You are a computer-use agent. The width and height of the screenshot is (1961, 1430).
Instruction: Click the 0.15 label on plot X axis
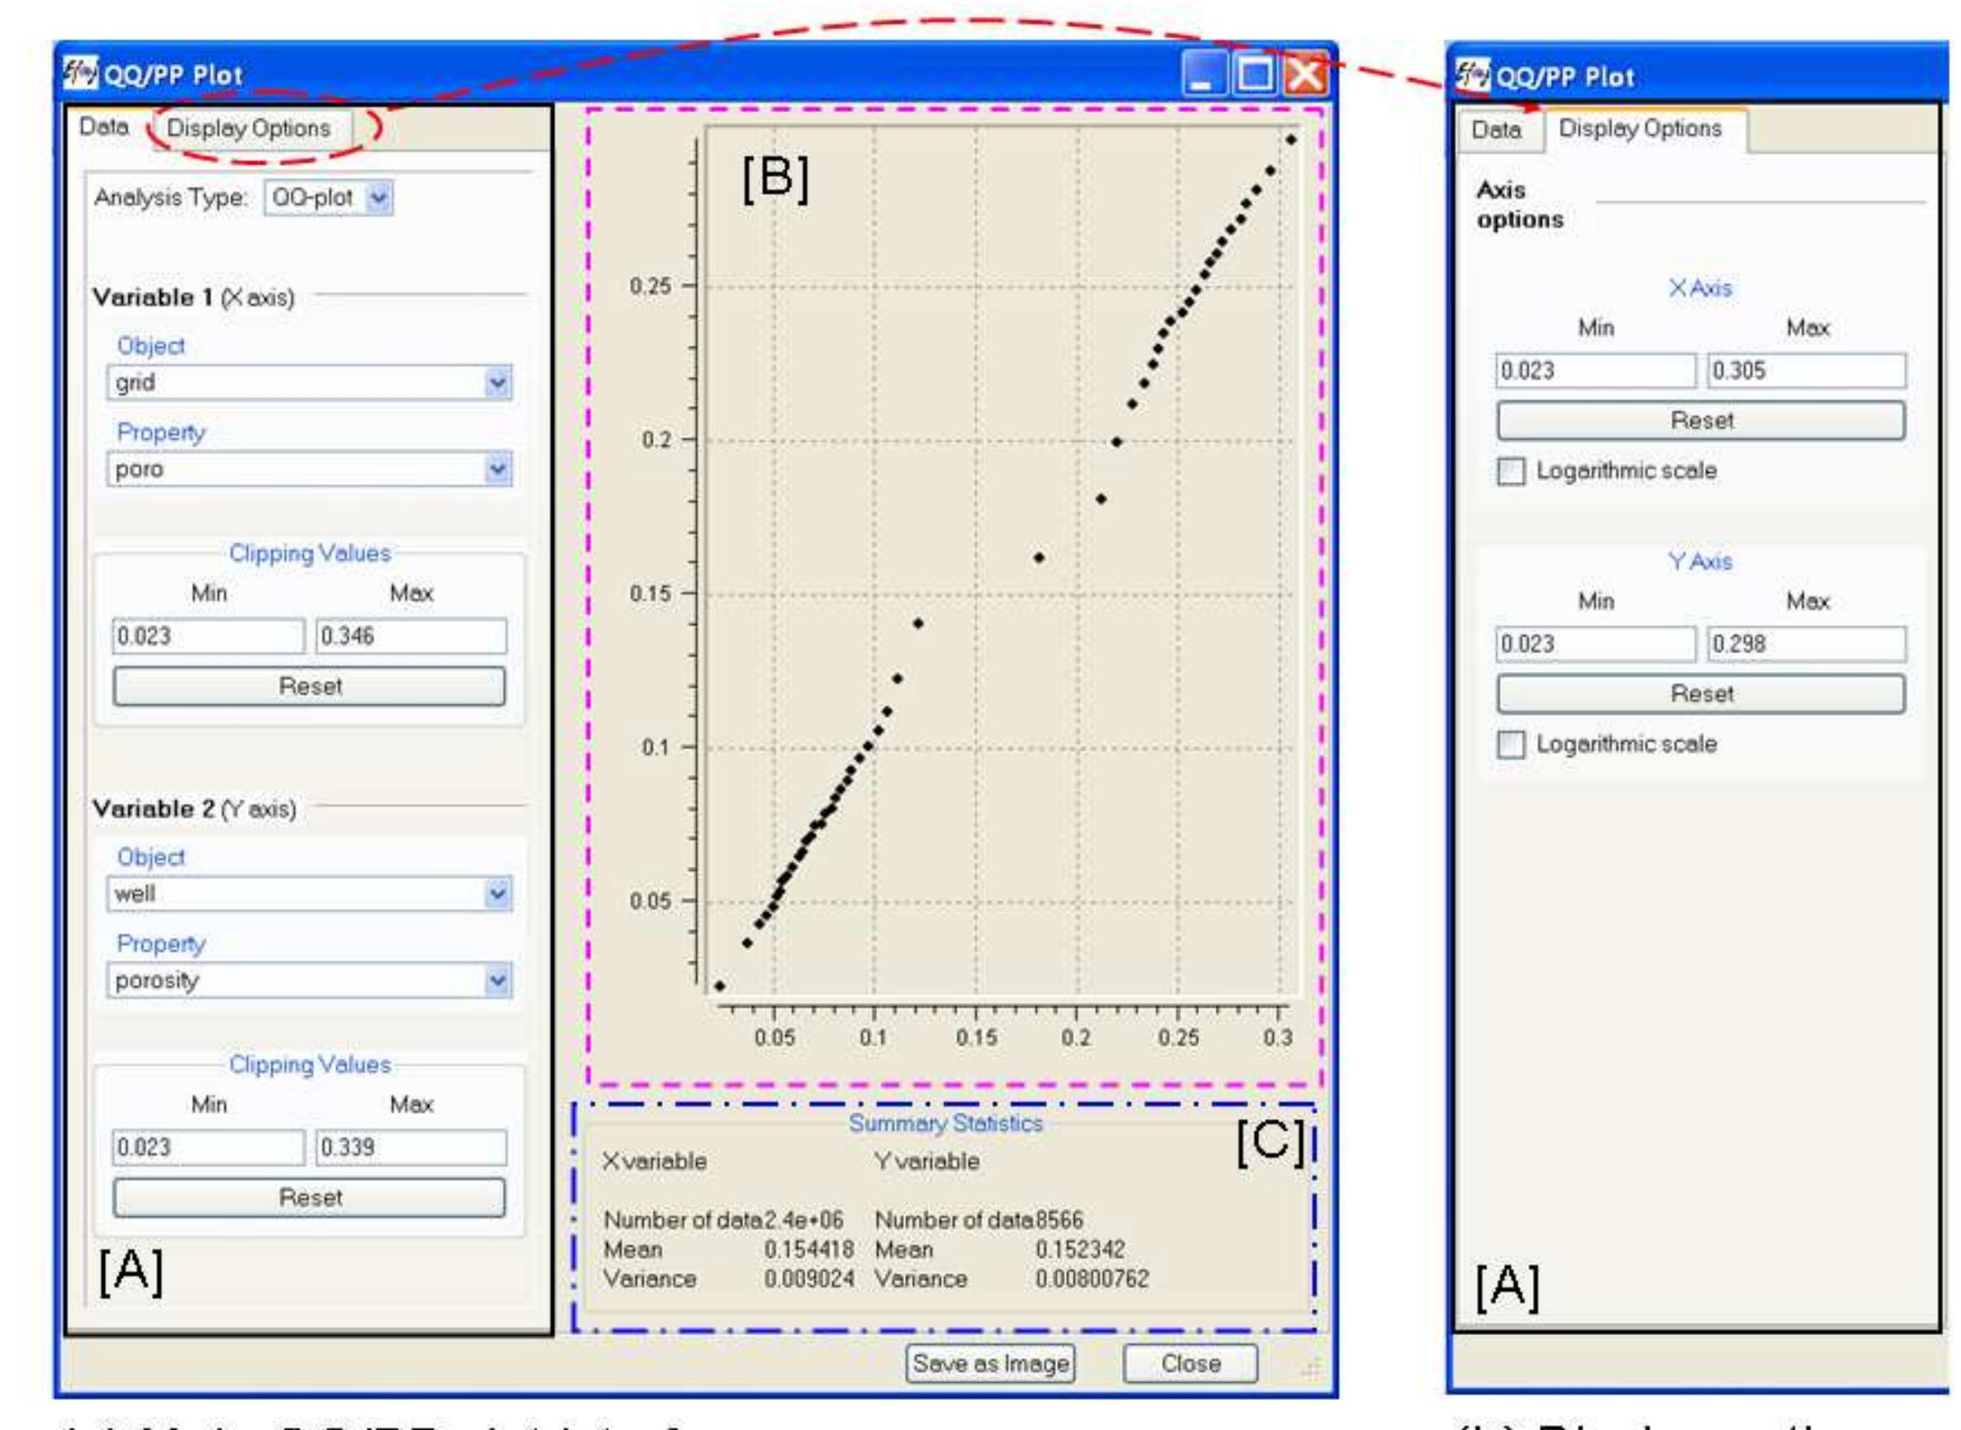(976, 1037)
